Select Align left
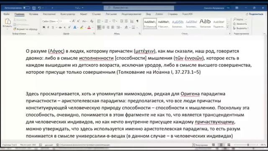268x151 pixels. tap(99, 27)
